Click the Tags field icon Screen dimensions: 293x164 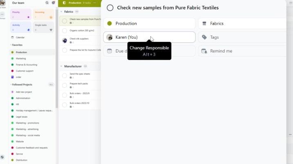[x=204, y=37]
